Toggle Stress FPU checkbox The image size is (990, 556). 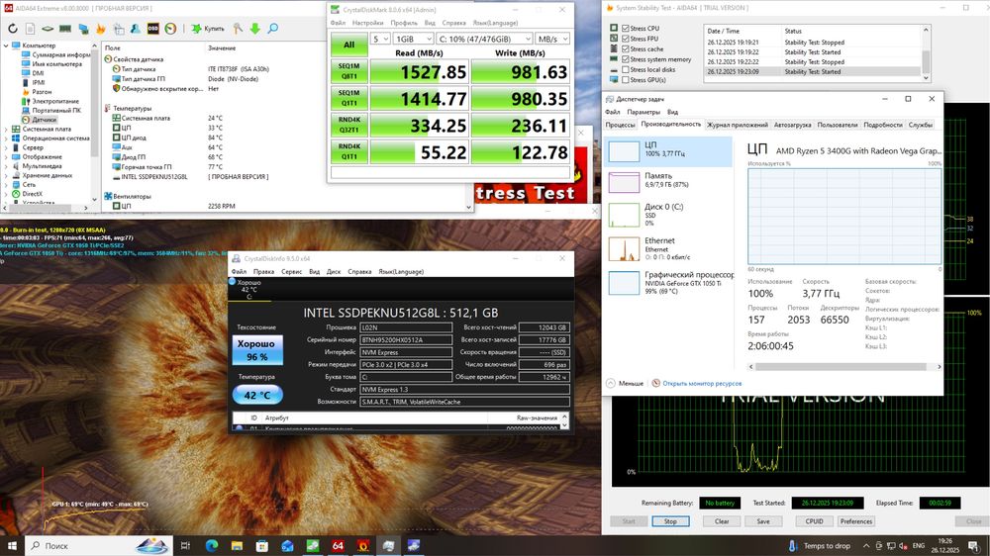click(x=625, y=39)
